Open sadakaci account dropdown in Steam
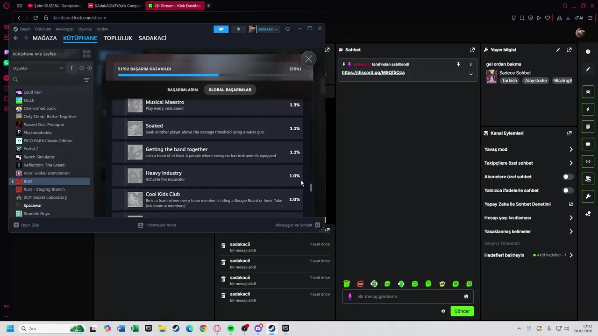This screenshot has width=598, height=336. click(x=264, y=29)
